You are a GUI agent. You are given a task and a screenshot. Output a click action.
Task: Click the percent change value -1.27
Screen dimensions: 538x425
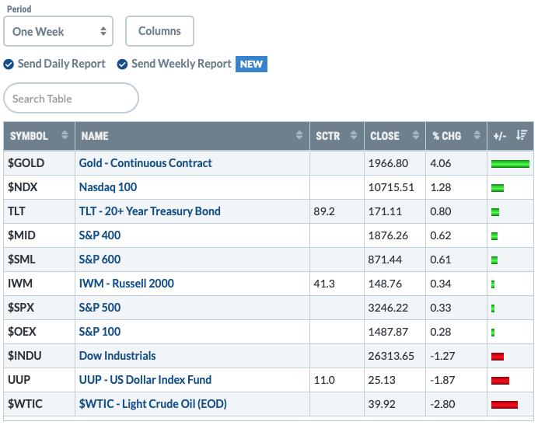click(442, 356)
